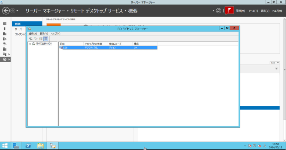Sort by 構成 column header
The height and width of the screenshot is (150, 286).
(145, 44)
